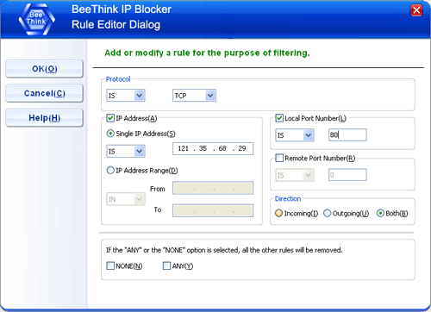Click the 'Direction' group label
Screen dimensions: 431x312
[288, 198]
